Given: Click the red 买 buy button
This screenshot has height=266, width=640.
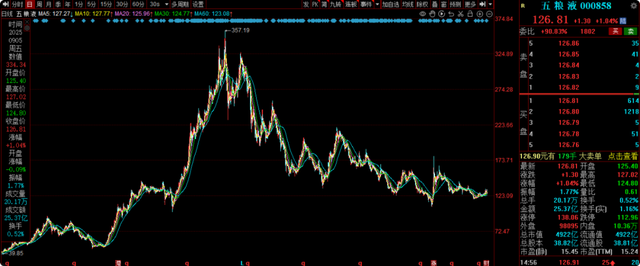Looking at the screenshot, I should (616, 31).
